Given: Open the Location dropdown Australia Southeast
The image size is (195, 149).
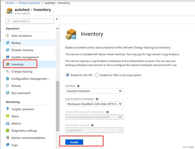Looking at the screenshot, I should click(x=94, y=91).
